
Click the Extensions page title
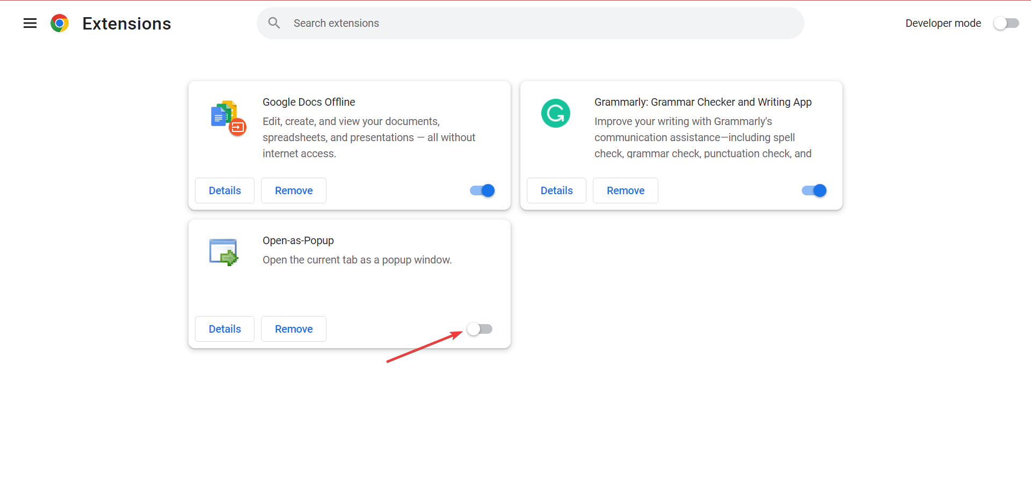pos(127,24)
